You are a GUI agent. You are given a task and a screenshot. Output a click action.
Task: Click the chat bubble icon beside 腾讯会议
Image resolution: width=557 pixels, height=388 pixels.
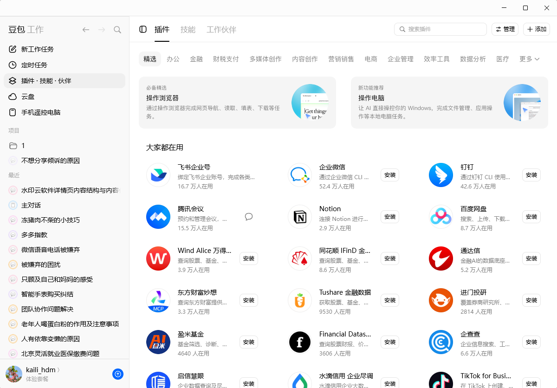[249, 217]
